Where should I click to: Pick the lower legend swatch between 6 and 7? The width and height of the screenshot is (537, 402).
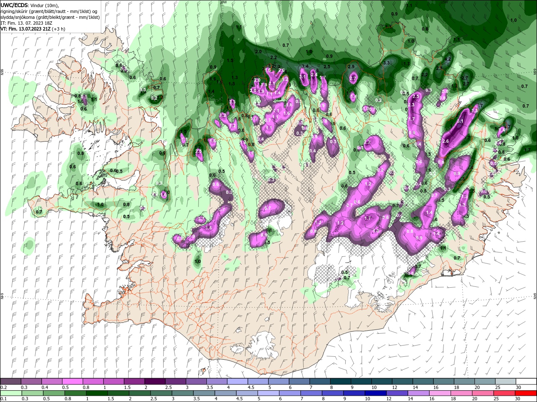[291, 393]
